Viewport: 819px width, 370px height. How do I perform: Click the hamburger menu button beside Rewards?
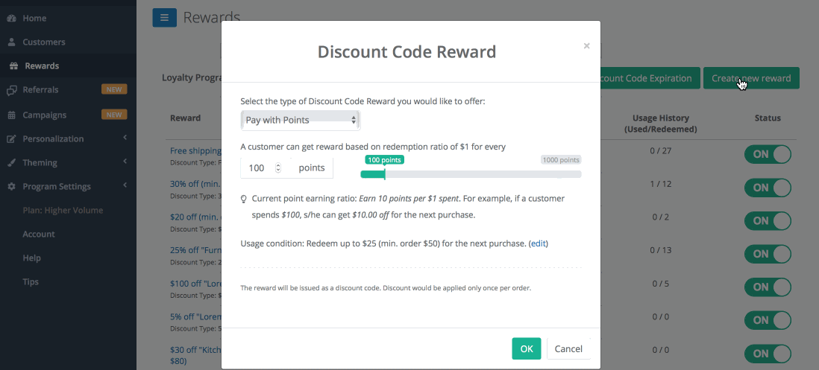click(x=165, y=18)
